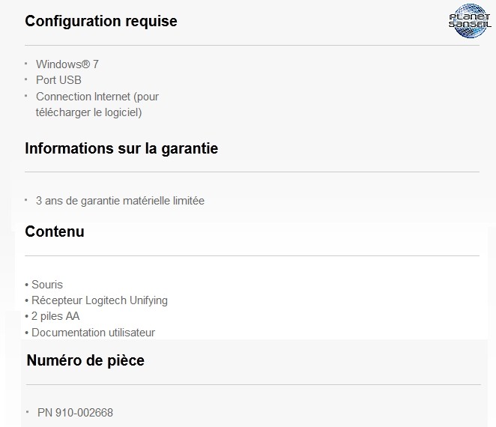Click the Configuration requise heading
Image resolution: width=496 pixels, height=427 pixels.
(x=101, y=22)
